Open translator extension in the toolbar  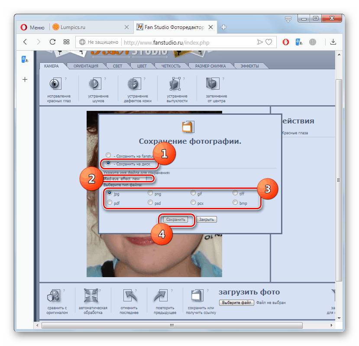[299, 42]
